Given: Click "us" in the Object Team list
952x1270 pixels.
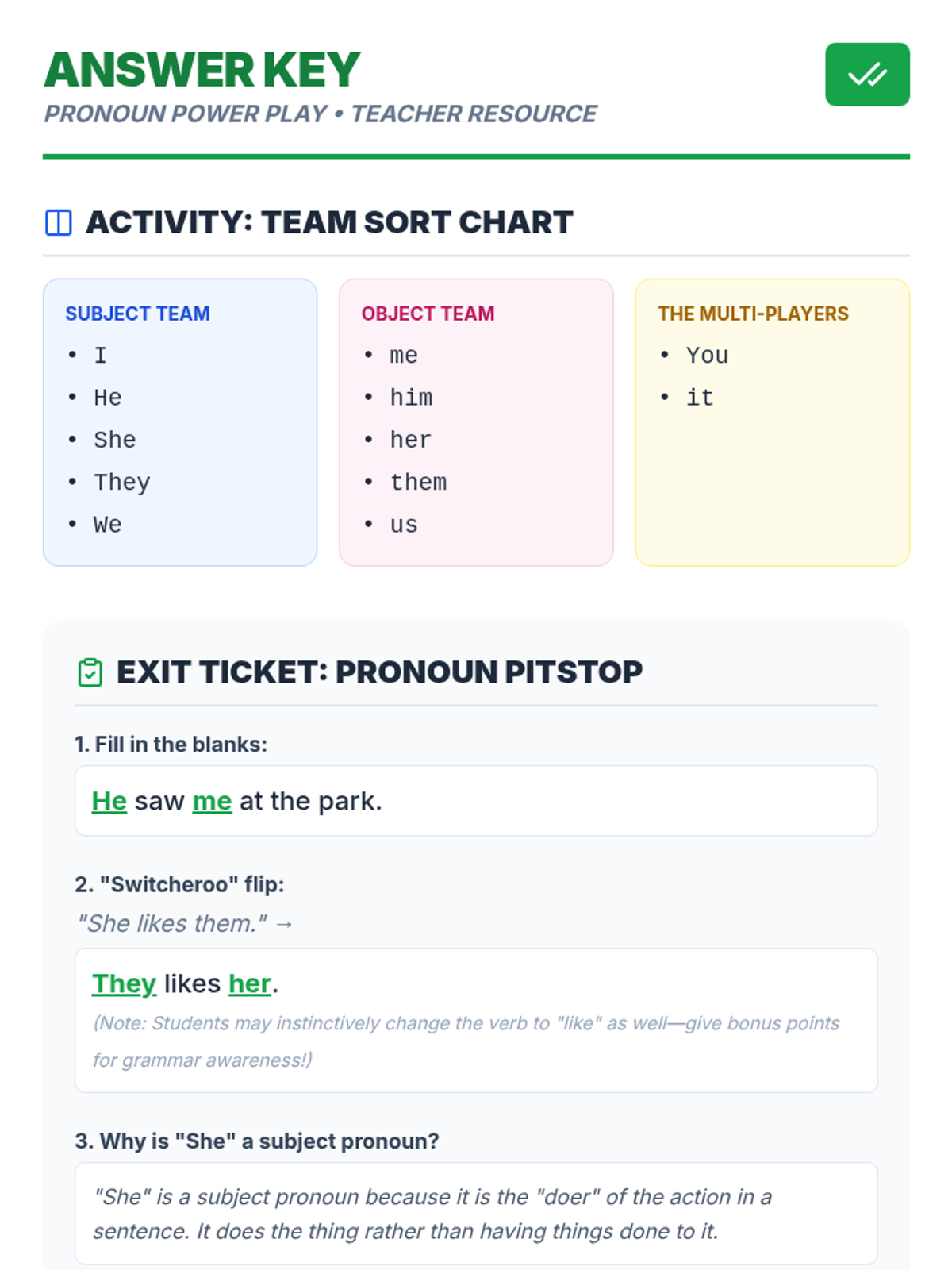Looking at the screenshot, I should pyautogui.click(x=404, y=525).
